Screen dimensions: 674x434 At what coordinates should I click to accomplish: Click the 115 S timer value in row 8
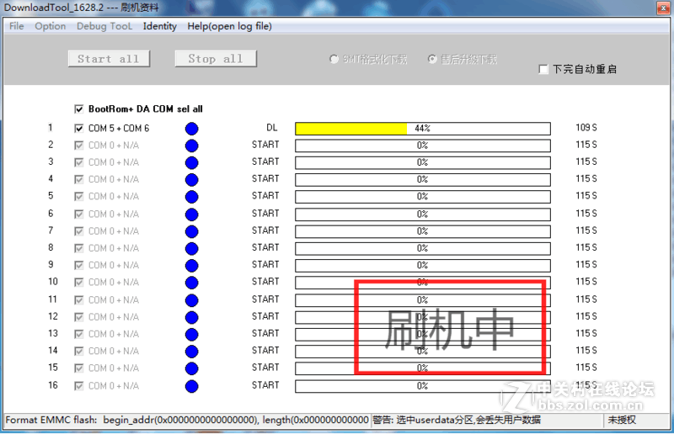pyautogui.click(x=586, y=247)
